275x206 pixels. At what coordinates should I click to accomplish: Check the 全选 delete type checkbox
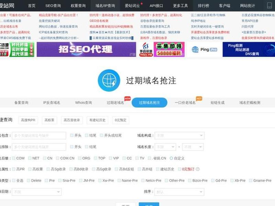point(14,181)
